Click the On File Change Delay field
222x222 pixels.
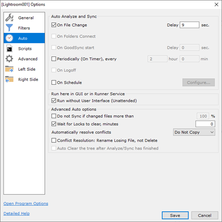[x=190, y=25]
